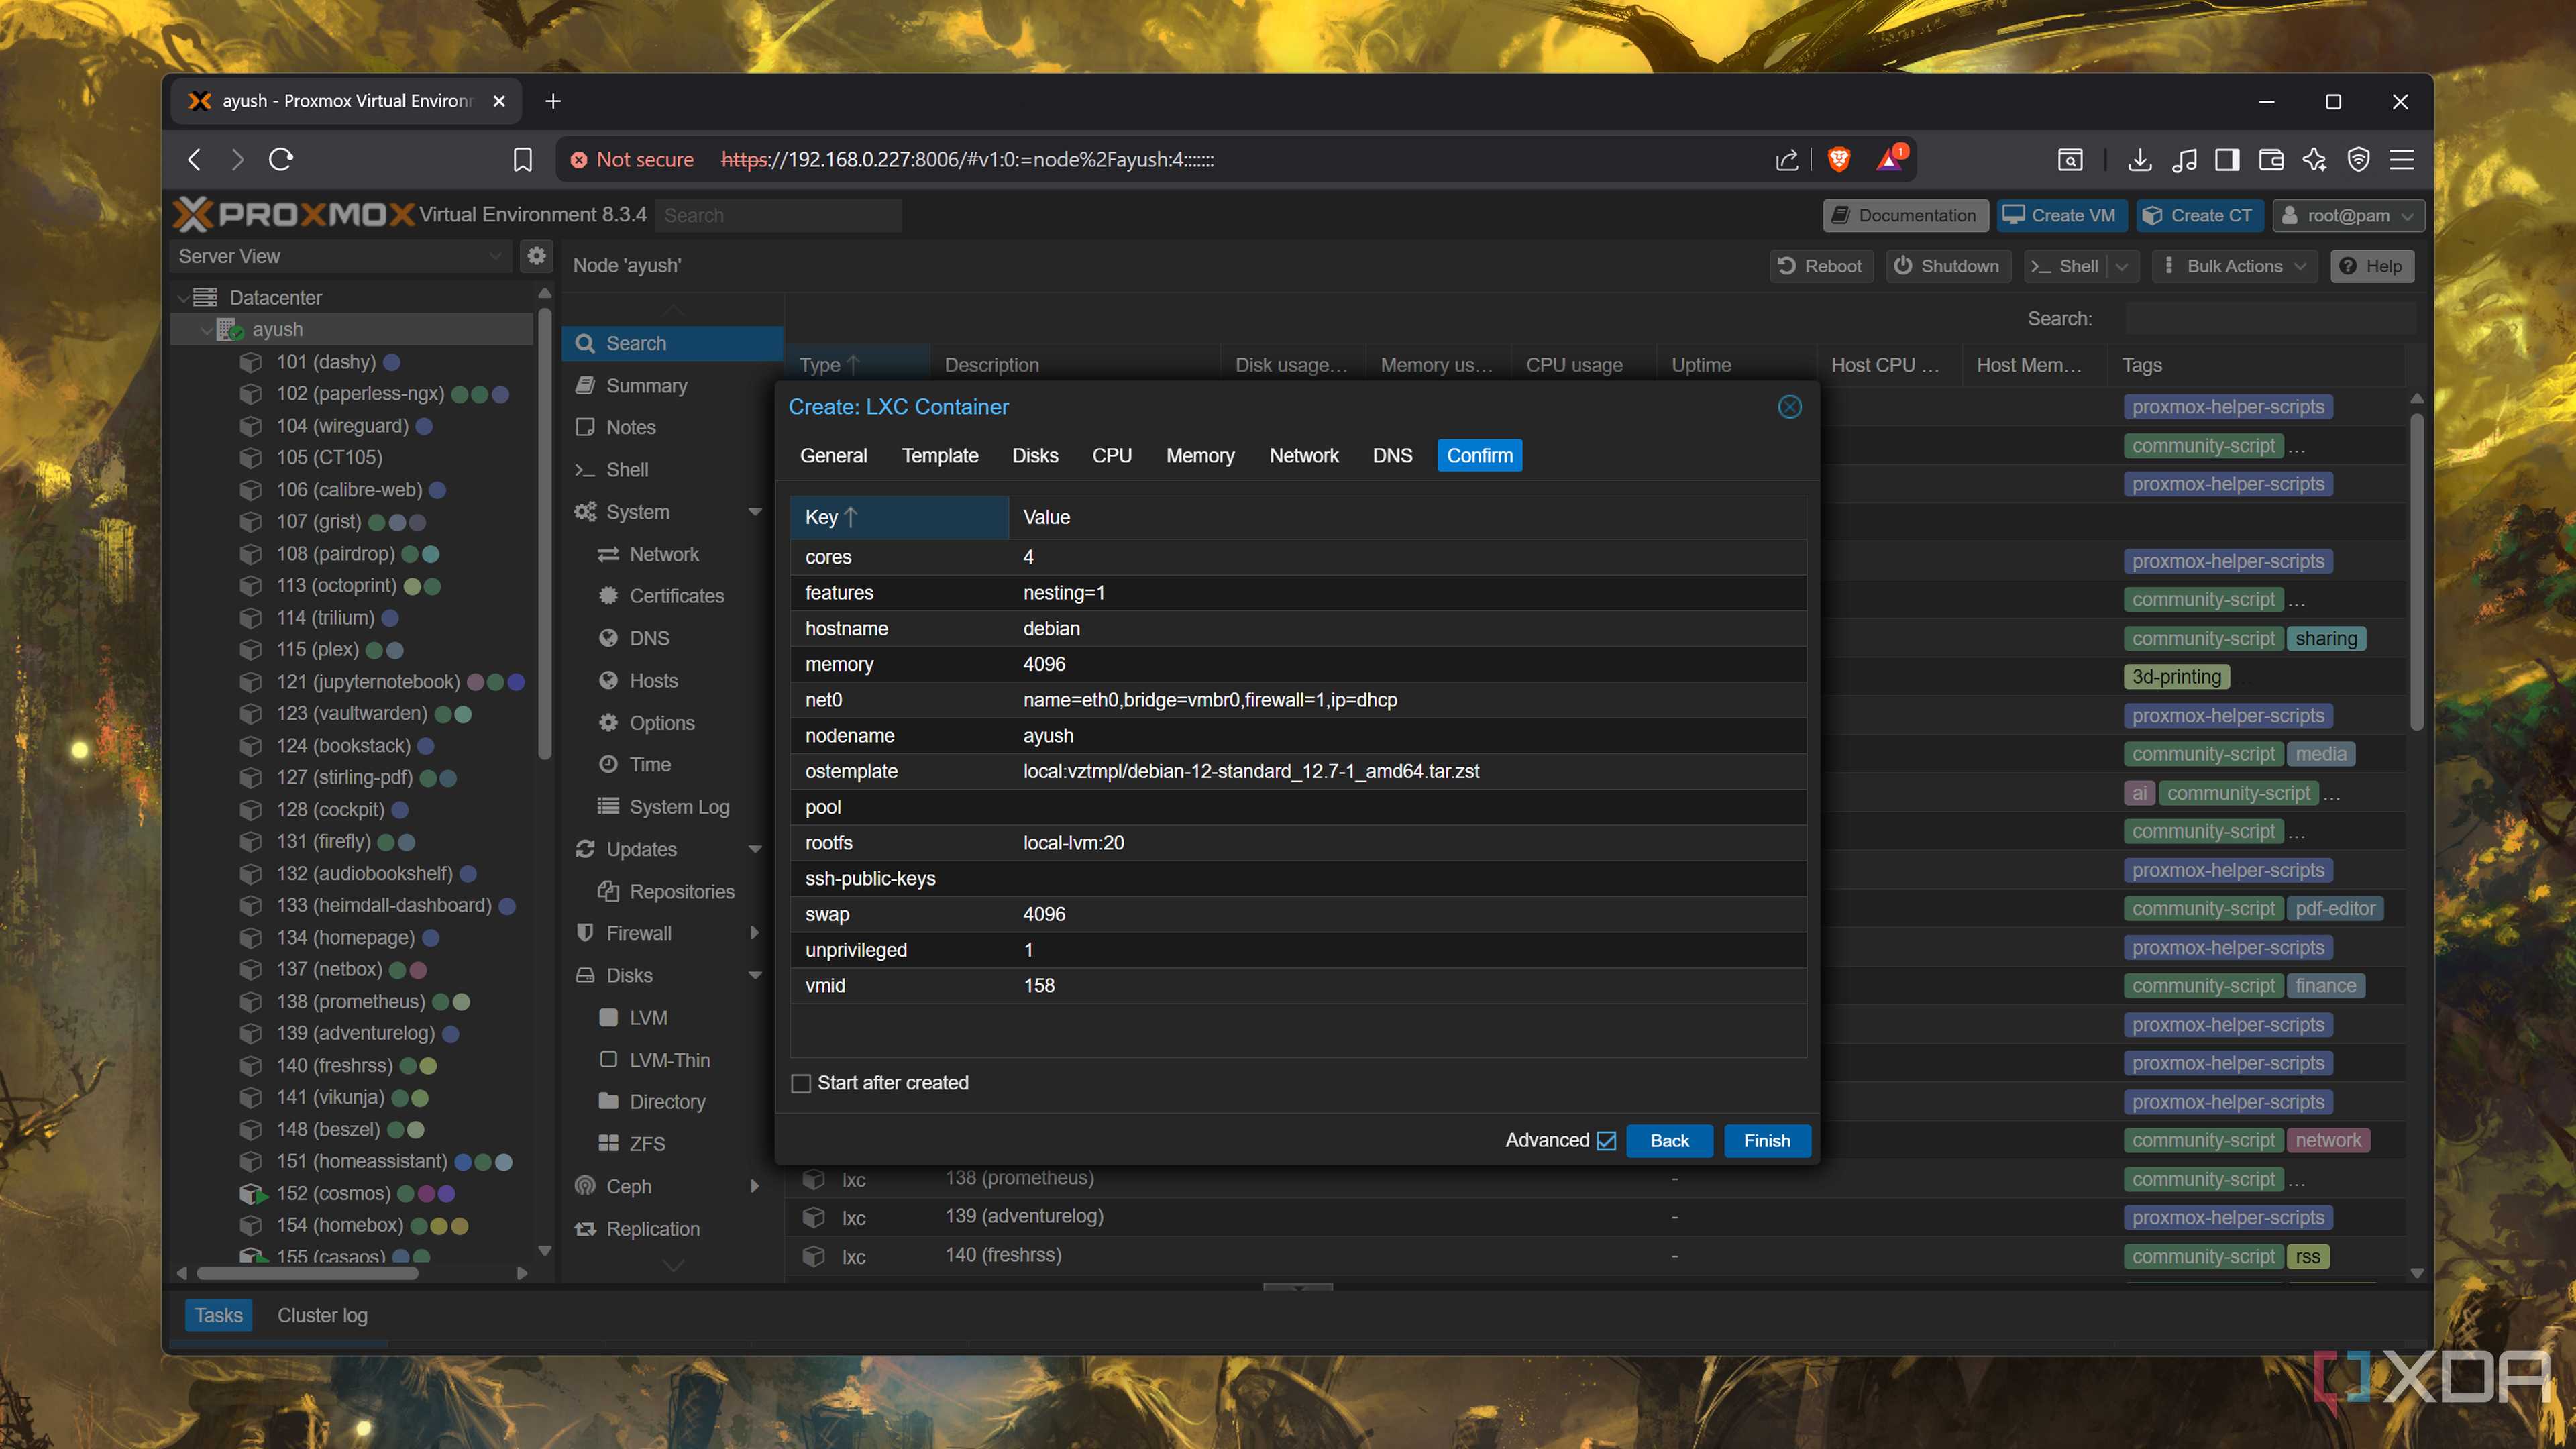Go back with the browser back arrow
Viewport: 2576px width, 1449px height.
[x=195, y=159]
